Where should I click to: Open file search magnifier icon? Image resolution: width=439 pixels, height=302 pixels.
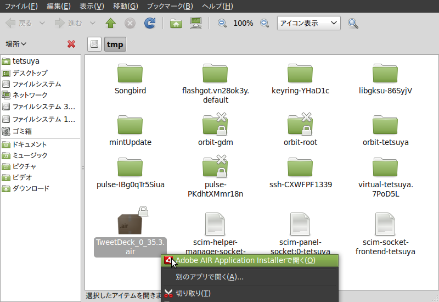(x=353, y=24)
